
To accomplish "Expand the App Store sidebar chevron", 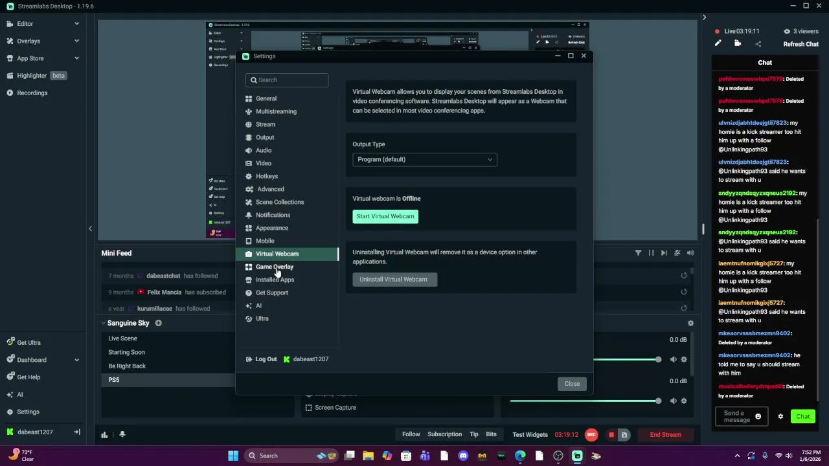I will 76,58.
